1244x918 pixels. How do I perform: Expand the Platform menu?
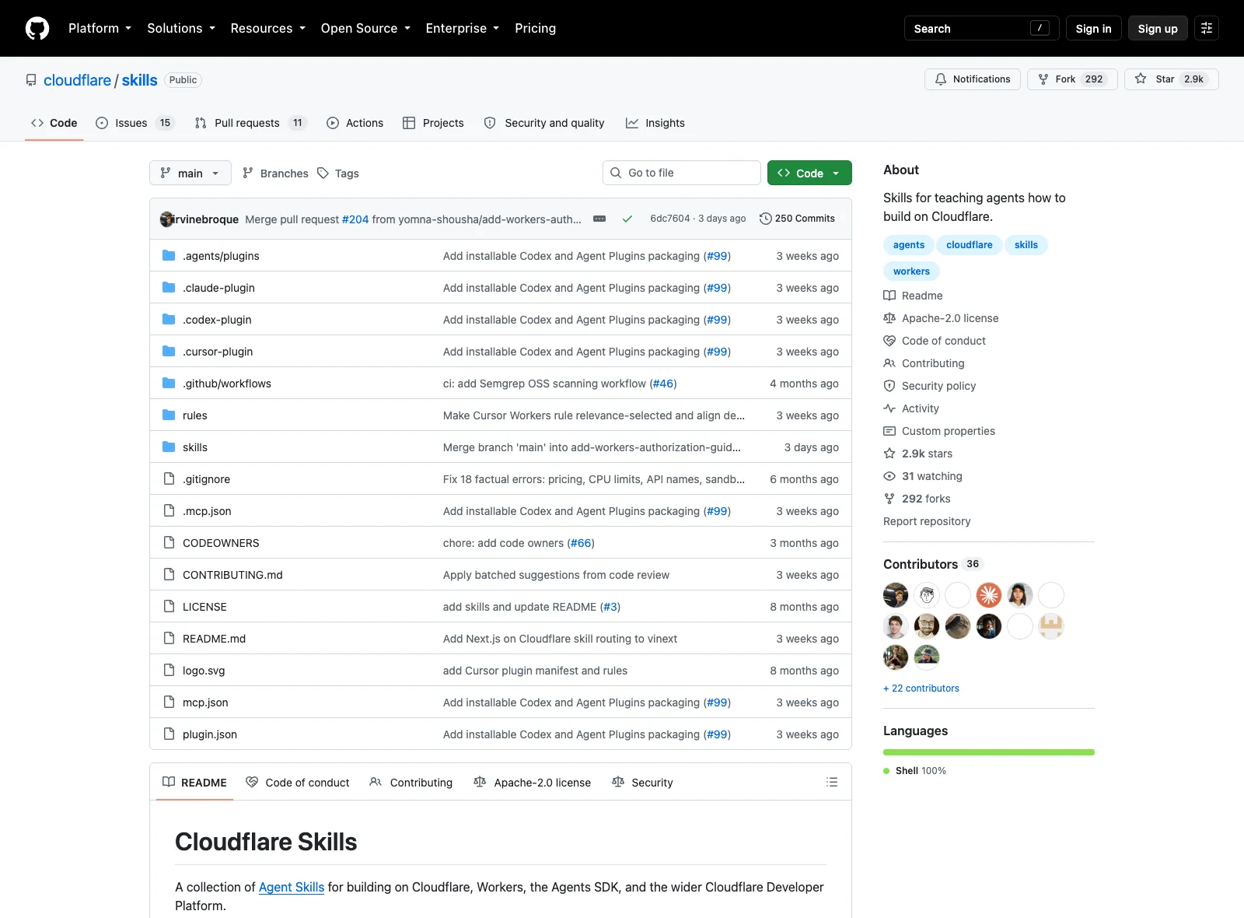(x=100, y=28)
